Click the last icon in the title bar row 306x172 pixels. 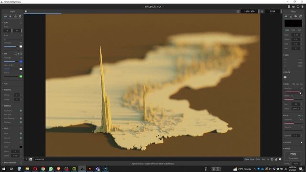(x=303, y=6)
